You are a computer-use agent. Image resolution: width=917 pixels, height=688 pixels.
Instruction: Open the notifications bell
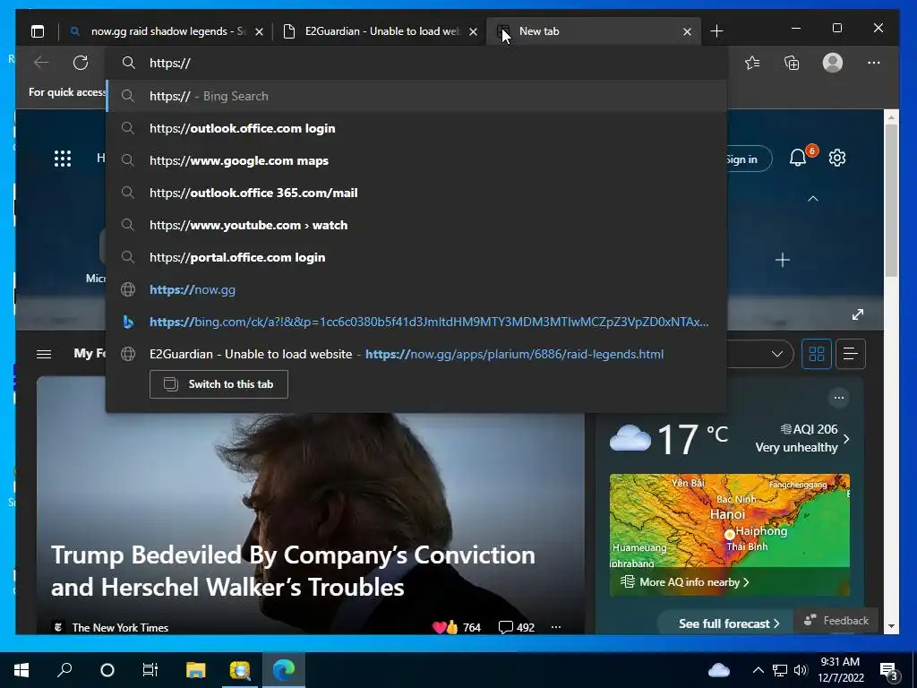point(798,158)
